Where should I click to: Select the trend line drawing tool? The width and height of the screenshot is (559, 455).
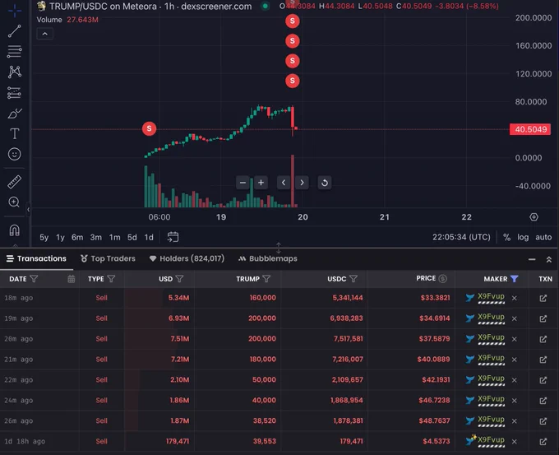[x=14, y=31]
